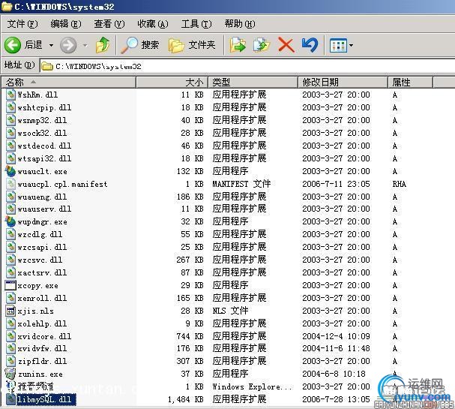Screen dimensions: 455x409
Task: Select the wuauserv.dll file icon
Action: tap(10, 209)
